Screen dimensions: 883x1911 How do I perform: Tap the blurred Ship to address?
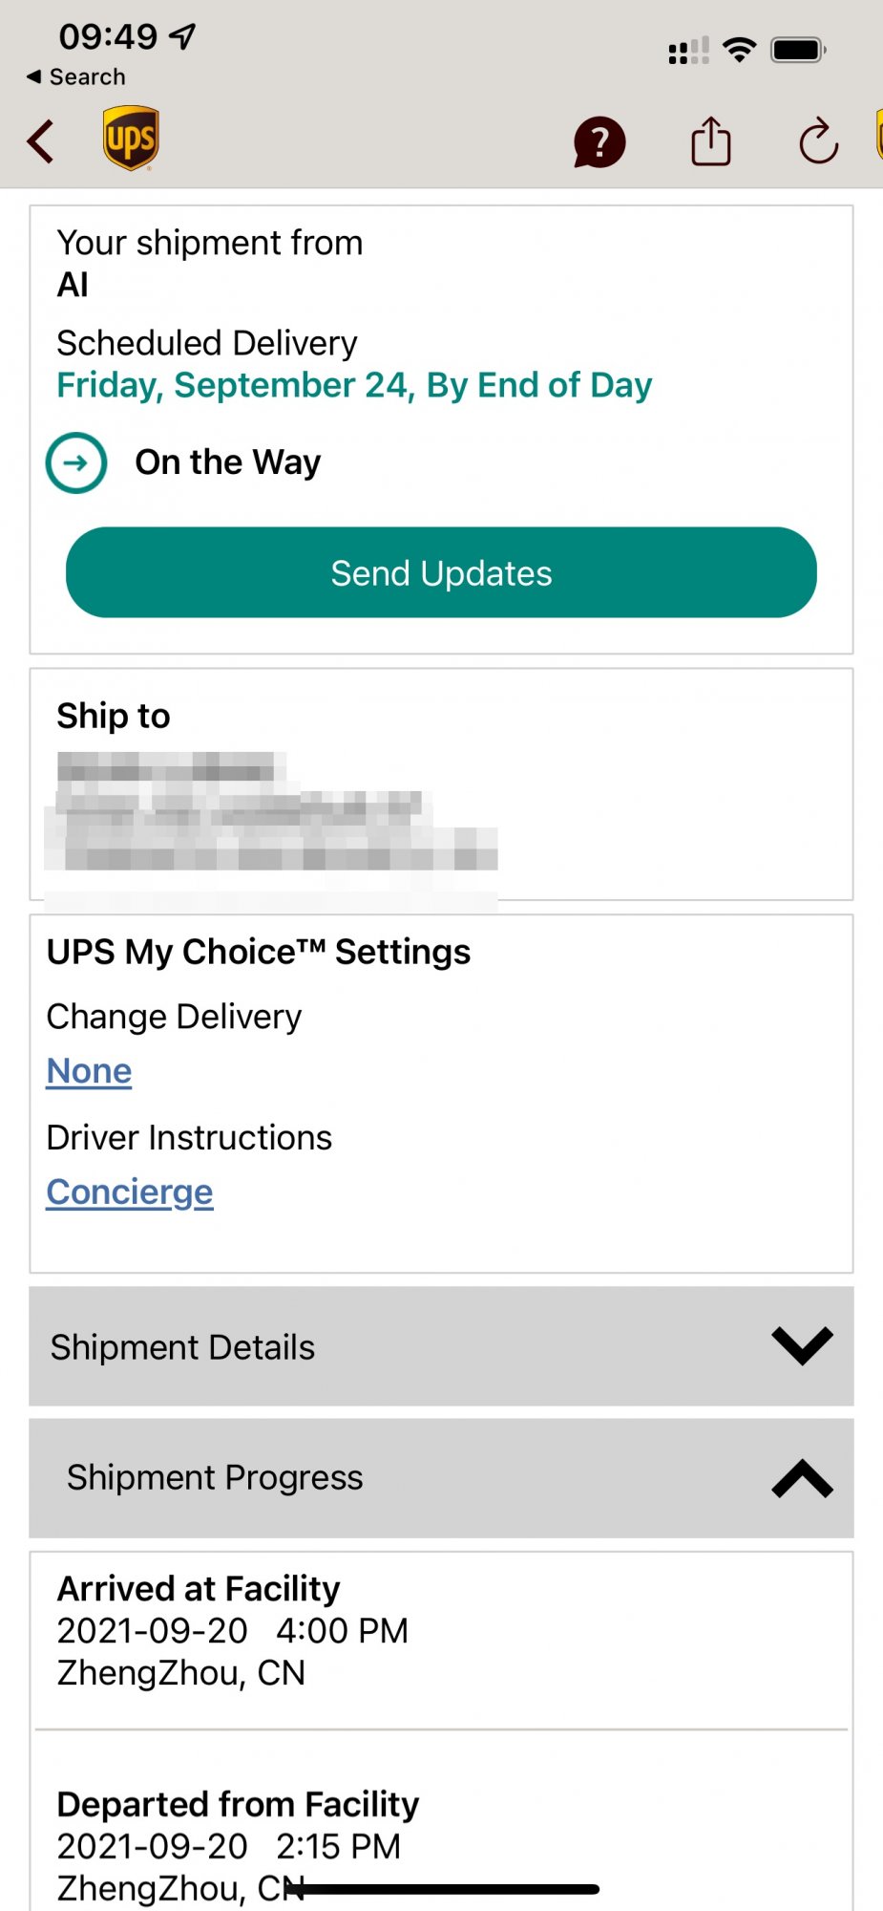pos(272,814)
